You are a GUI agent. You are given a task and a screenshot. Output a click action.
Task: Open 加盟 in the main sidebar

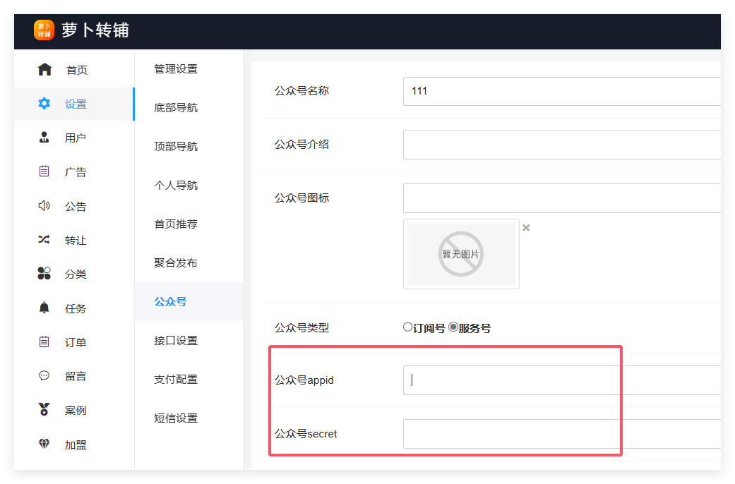74,444
